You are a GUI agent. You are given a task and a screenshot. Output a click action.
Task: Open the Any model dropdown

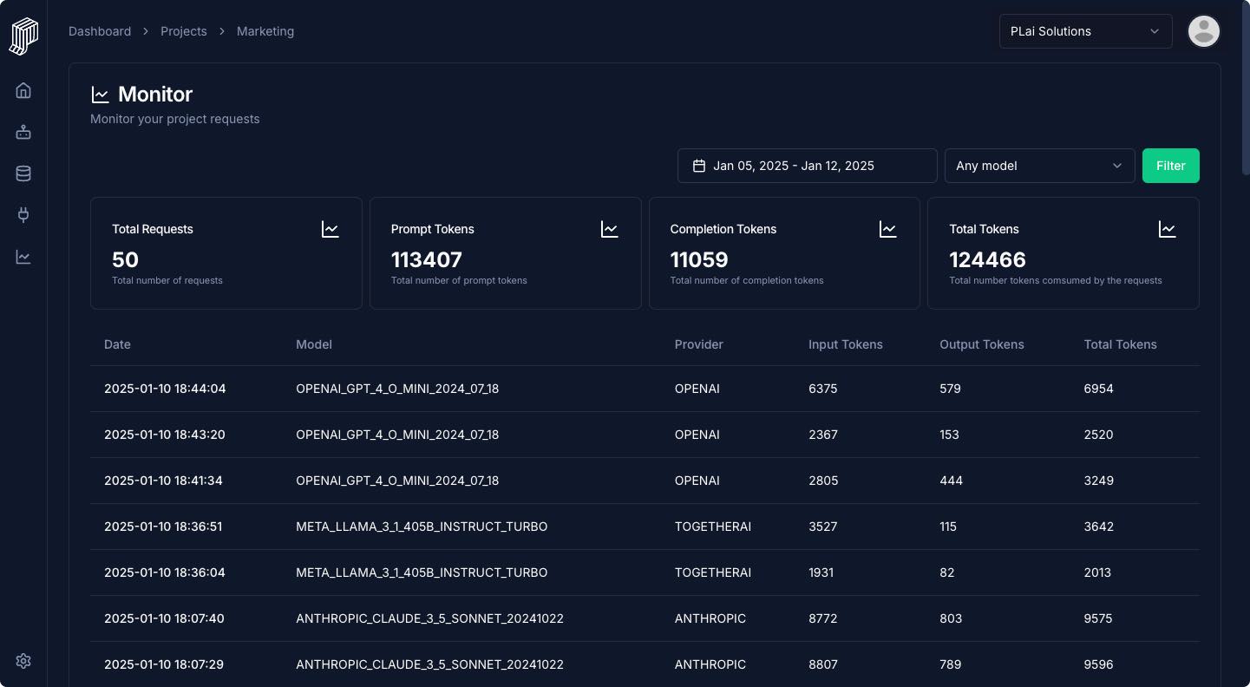click(x=1039, y=166)
